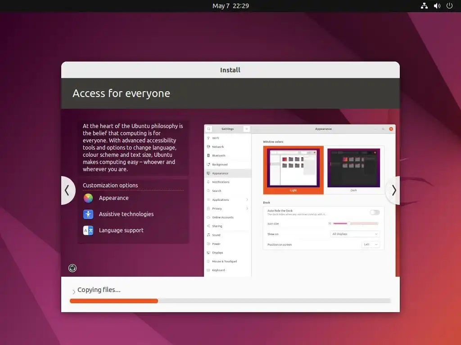Screen dimensions: 461x345
Task: Open the Show on All displays dropdown
Action: coord(355,234)
